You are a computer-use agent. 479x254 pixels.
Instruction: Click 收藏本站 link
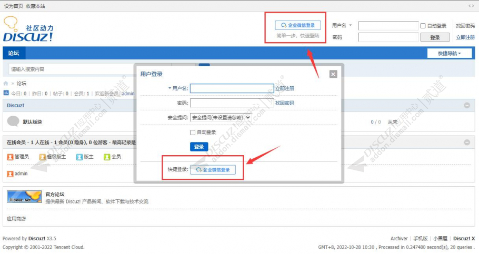pos(35,6)
